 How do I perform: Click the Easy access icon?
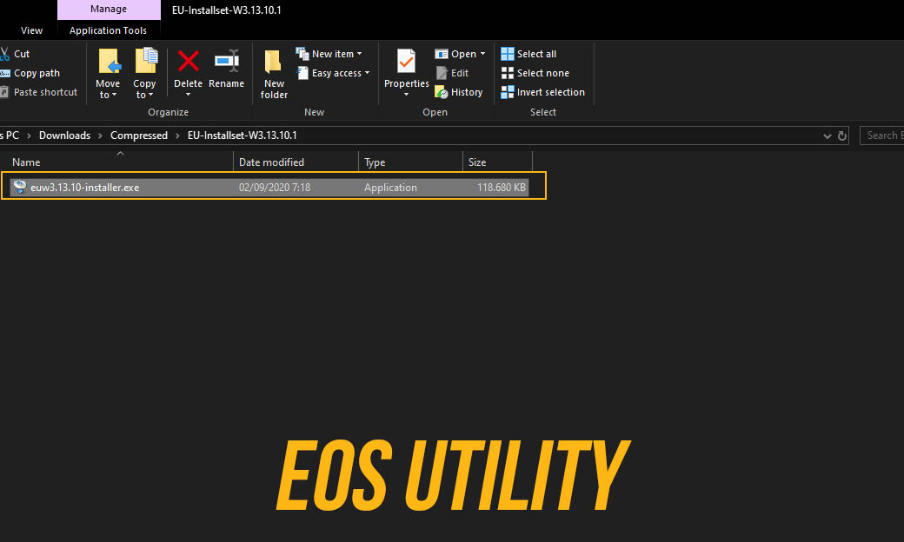pyautogui.click(x=302, y=73)
